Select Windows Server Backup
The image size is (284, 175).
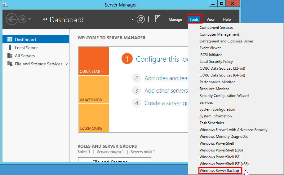click(219, 171)
